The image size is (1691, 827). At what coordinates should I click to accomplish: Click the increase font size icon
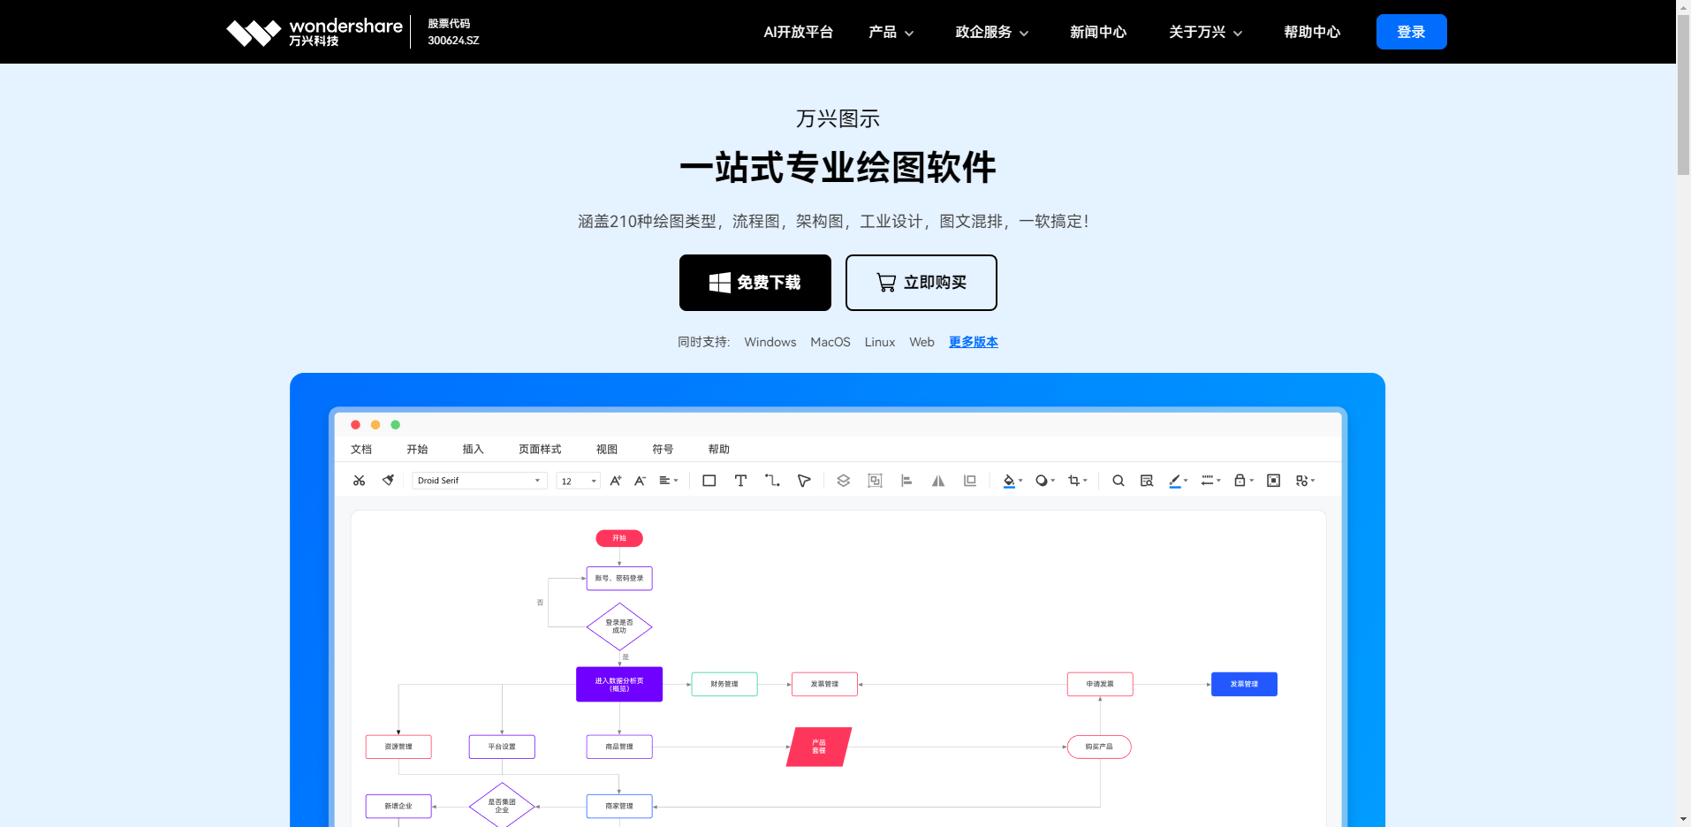[x=616, y=481]
